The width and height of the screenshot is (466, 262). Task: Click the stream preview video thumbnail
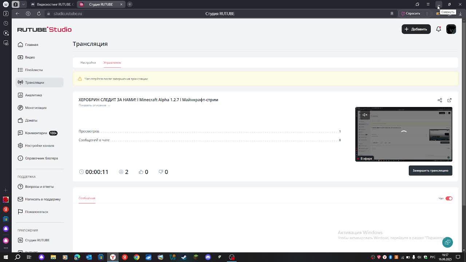pyautogui.click(x=404, y=134)
